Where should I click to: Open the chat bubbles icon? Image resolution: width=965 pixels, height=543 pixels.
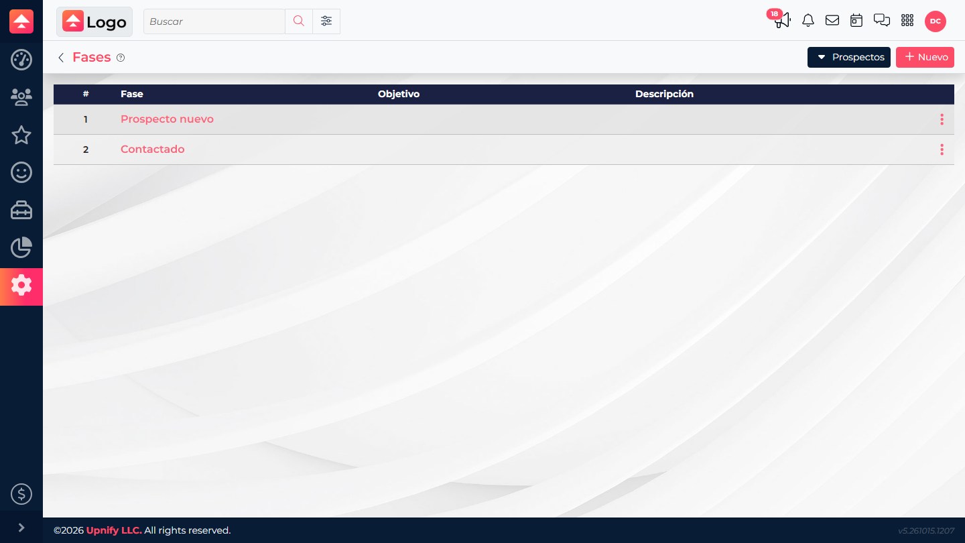(x=882, y=21)
